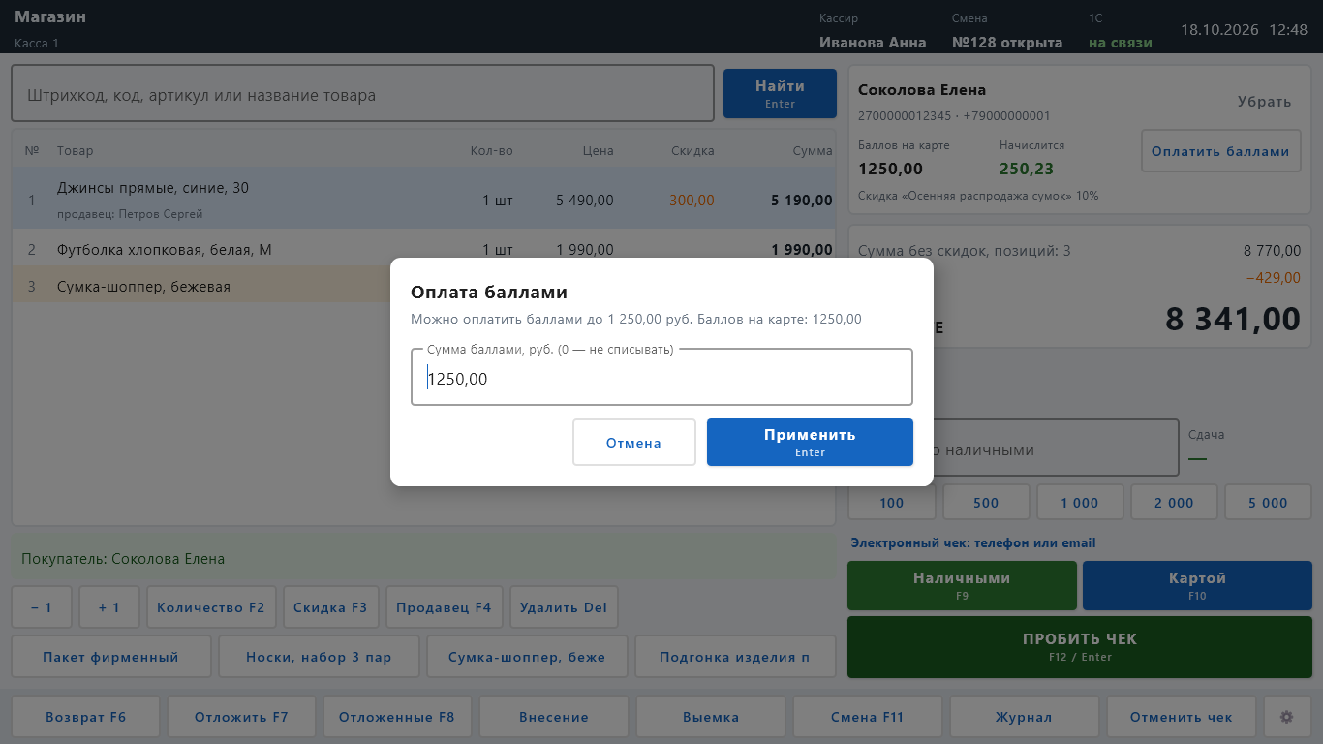The image size is (1323, 744).
Task: Add the Подгонка изделия quick item
Action: (735, 657)
